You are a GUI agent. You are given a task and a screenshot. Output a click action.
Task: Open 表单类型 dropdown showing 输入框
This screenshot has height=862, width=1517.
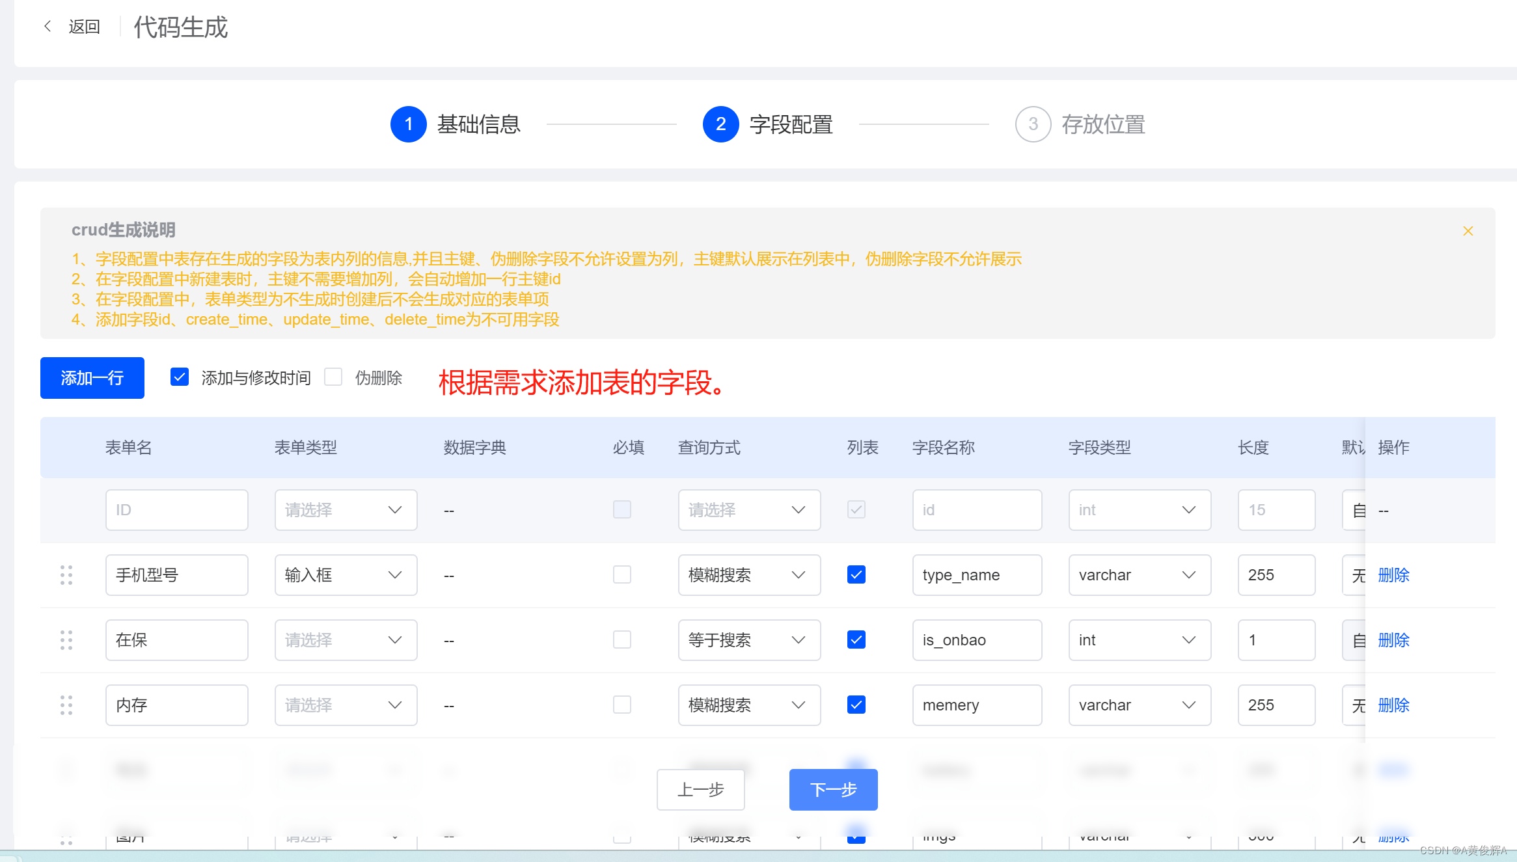[346, 575]
